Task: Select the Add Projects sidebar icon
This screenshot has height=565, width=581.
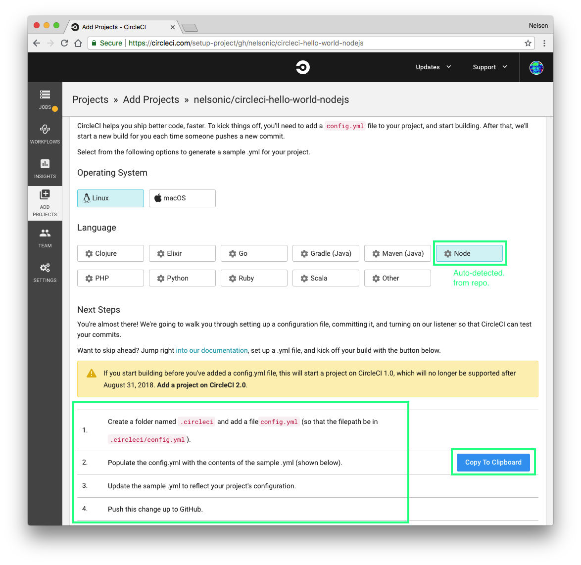Action: (x=45, y=195)
